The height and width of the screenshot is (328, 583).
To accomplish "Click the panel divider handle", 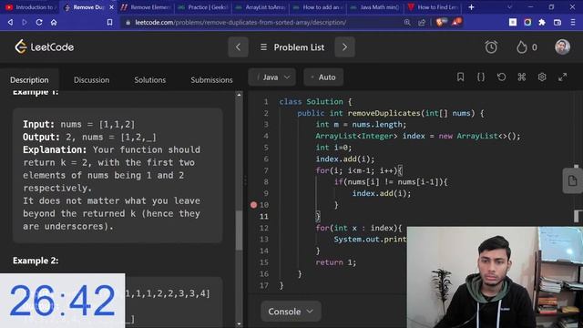I will point(245,181).
